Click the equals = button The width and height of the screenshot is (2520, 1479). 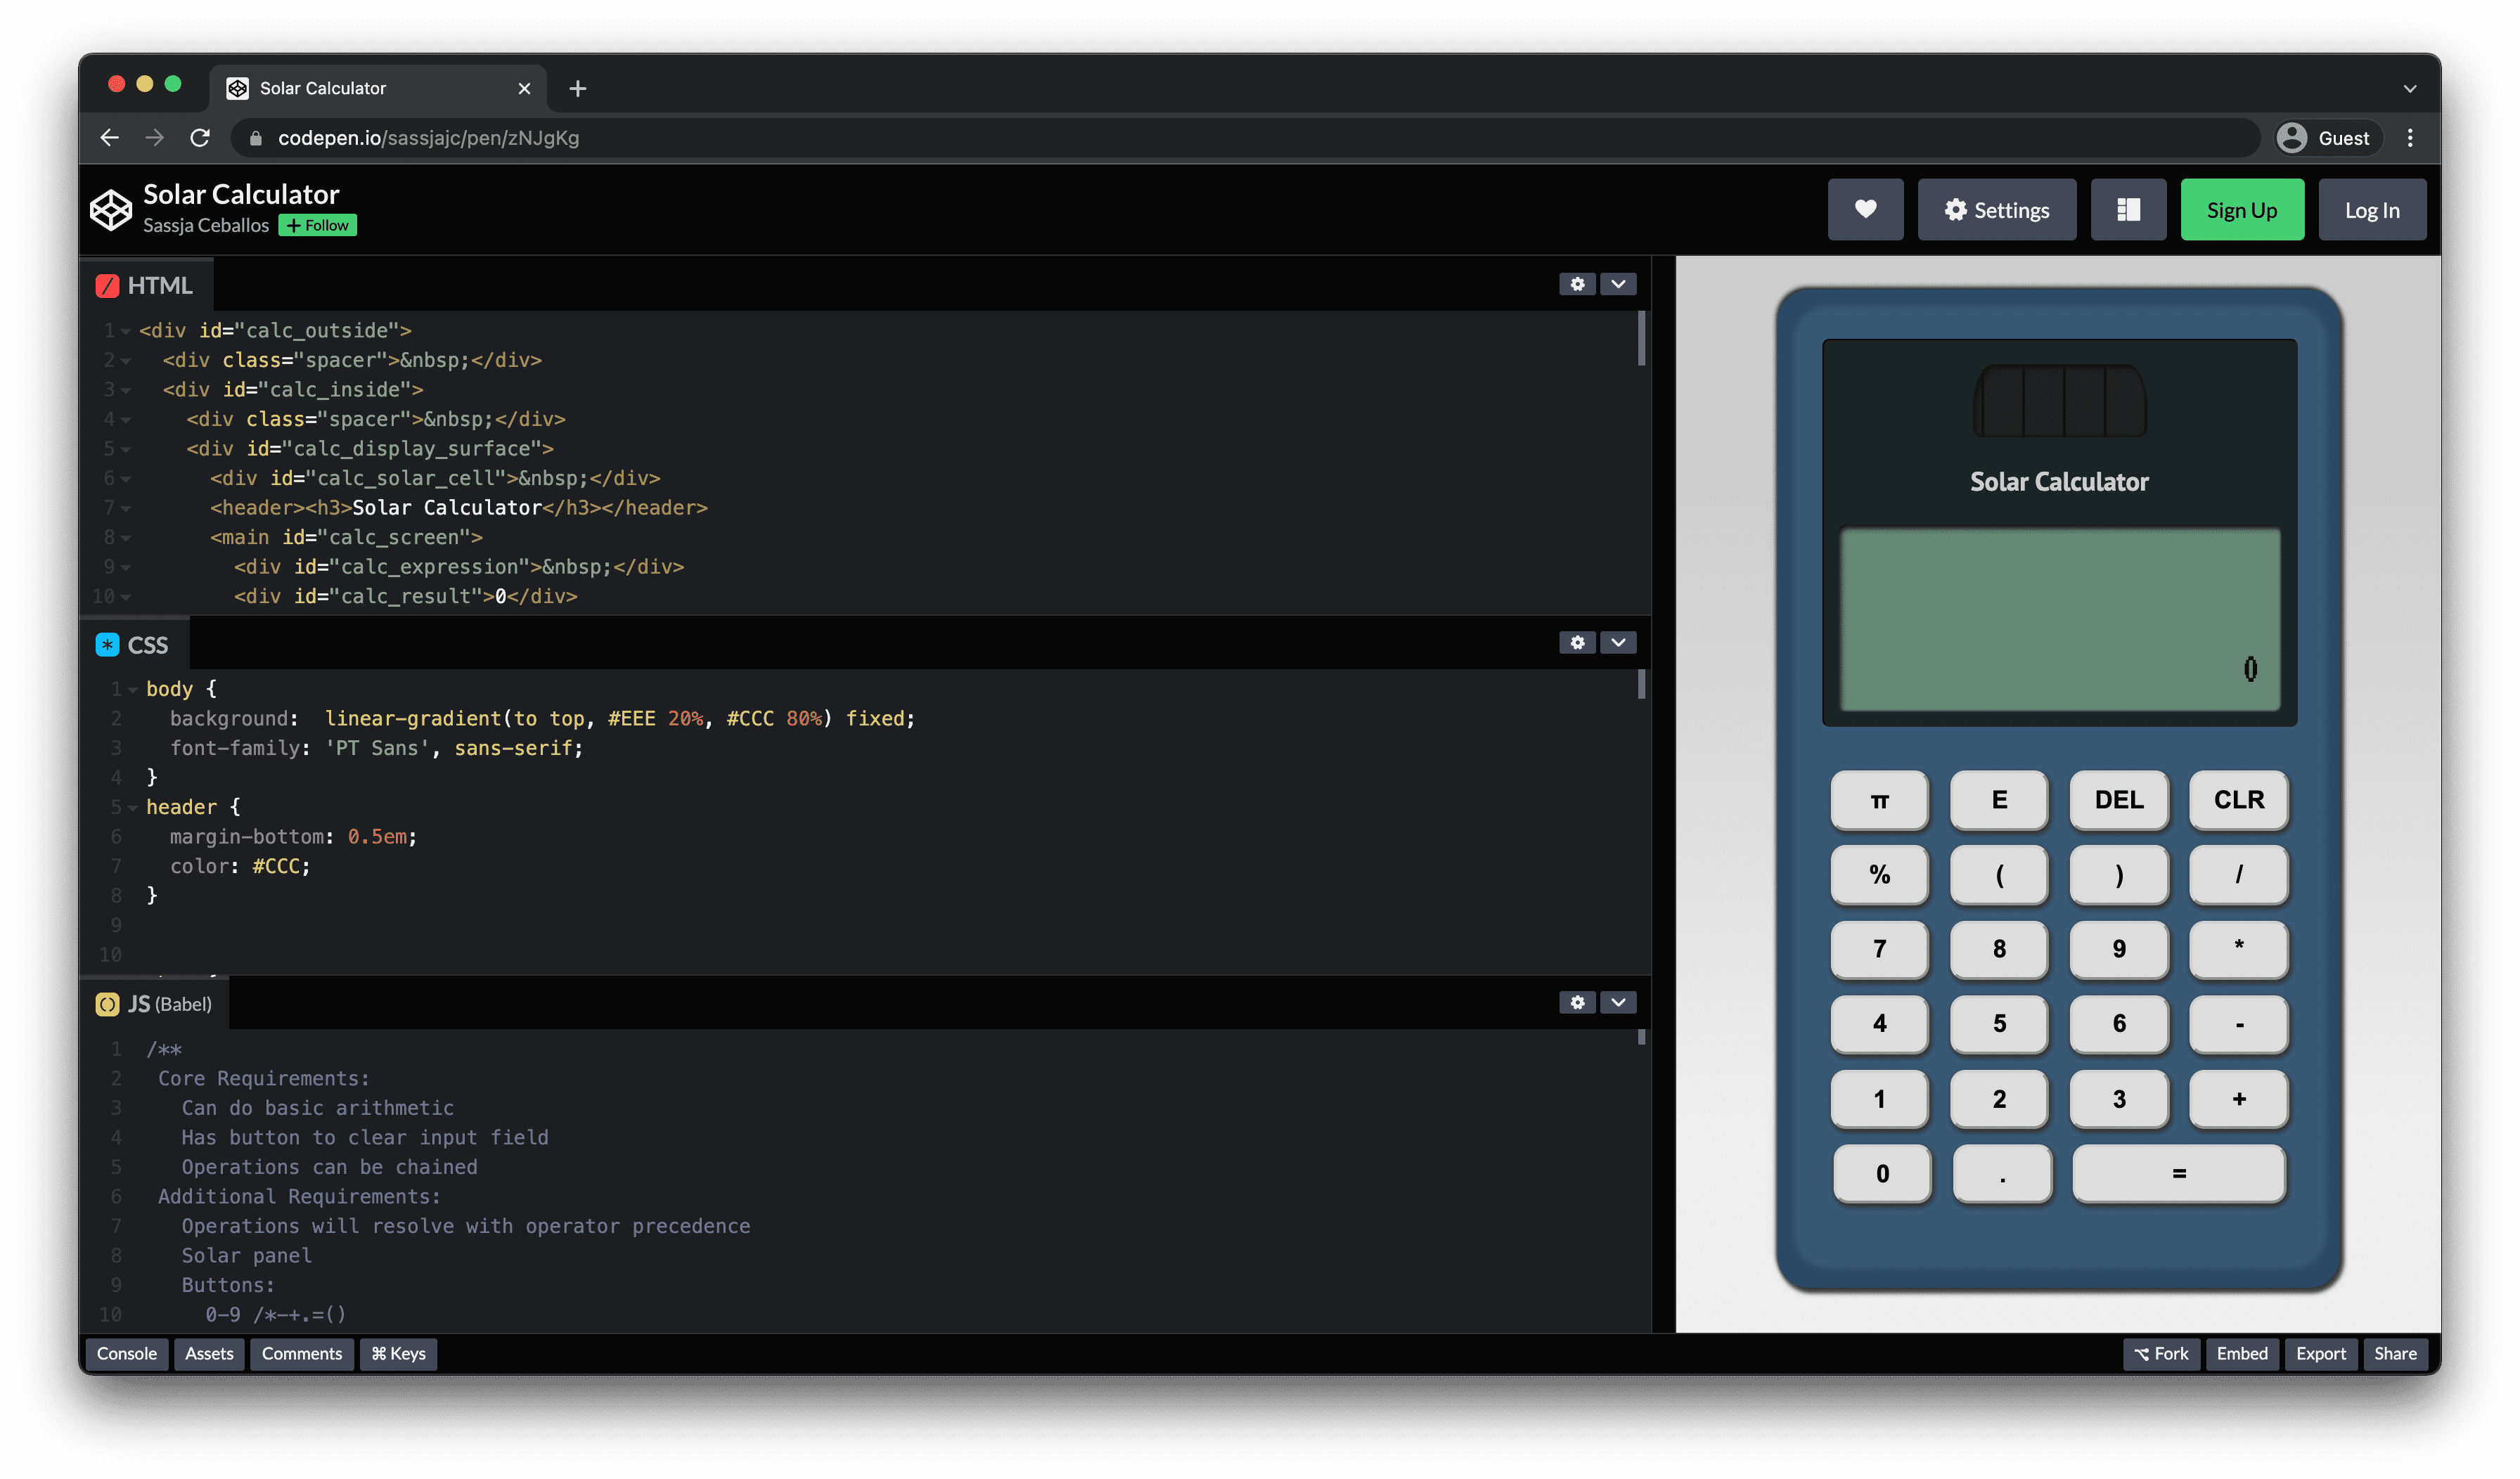[x=2178, y=1171]
